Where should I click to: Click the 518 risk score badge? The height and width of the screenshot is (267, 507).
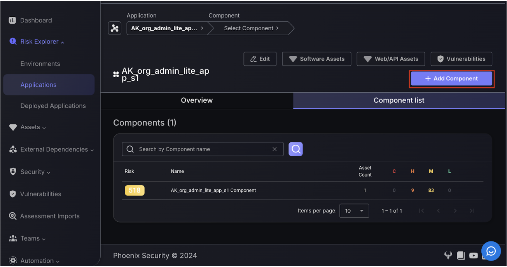135,190
